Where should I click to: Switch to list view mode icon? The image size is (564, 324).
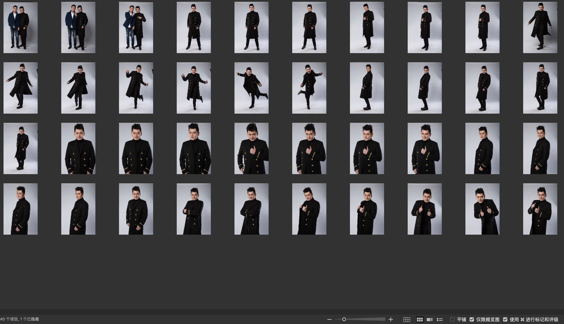[x=440, y=319]
